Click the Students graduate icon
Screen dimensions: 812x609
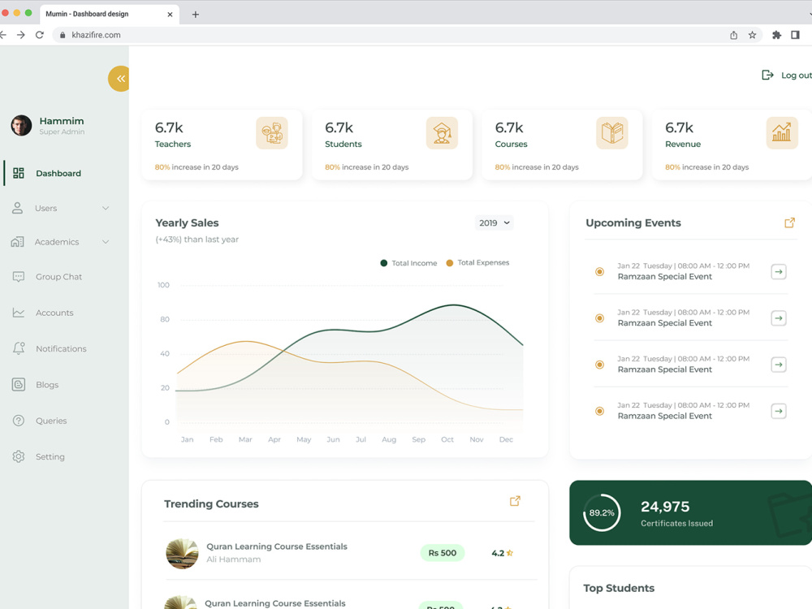(x=442, y=133)
